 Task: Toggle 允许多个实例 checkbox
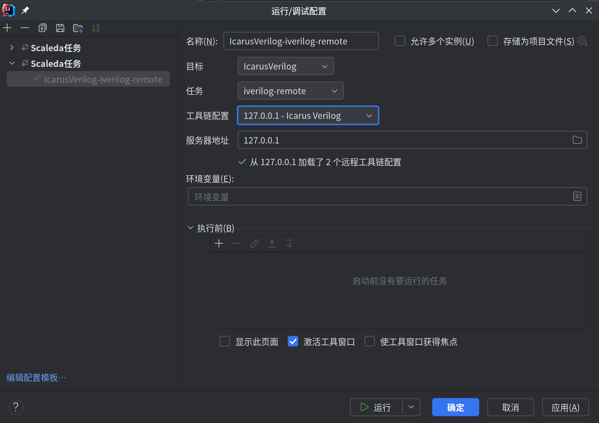pyautogui.click(x=400, y=41)
